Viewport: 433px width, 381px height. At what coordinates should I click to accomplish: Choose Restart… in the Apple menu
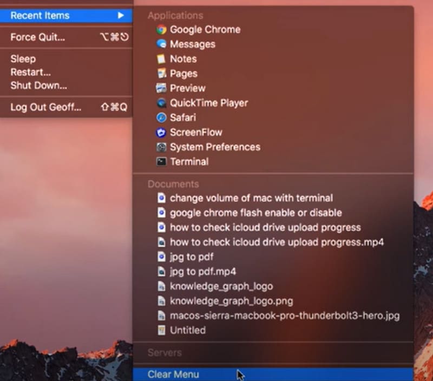click(x=66, y=72)
